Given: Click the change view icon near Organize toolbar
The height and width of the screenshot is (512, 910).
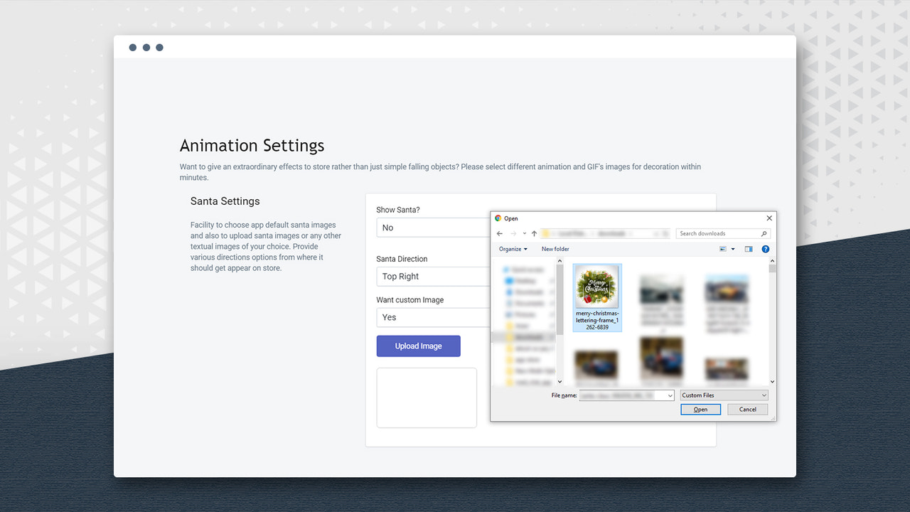Looking at the screenshot, I should click(x=724, y=249).
